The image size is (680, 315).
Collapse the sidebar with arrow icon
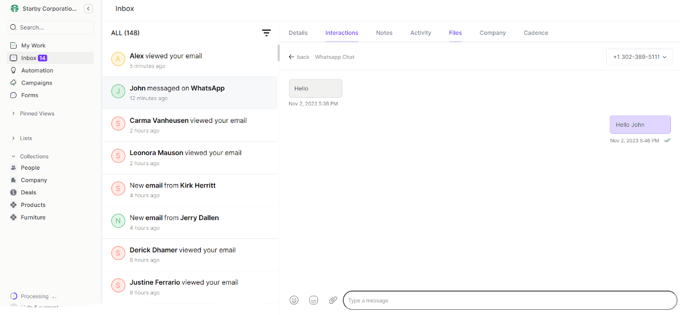[x=88, y=9]
